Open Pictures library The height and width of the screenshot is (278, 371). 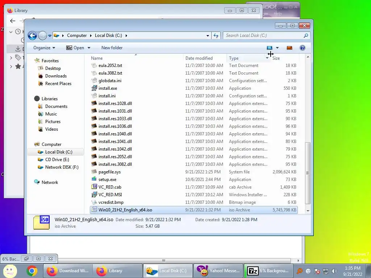pos(53,122)
